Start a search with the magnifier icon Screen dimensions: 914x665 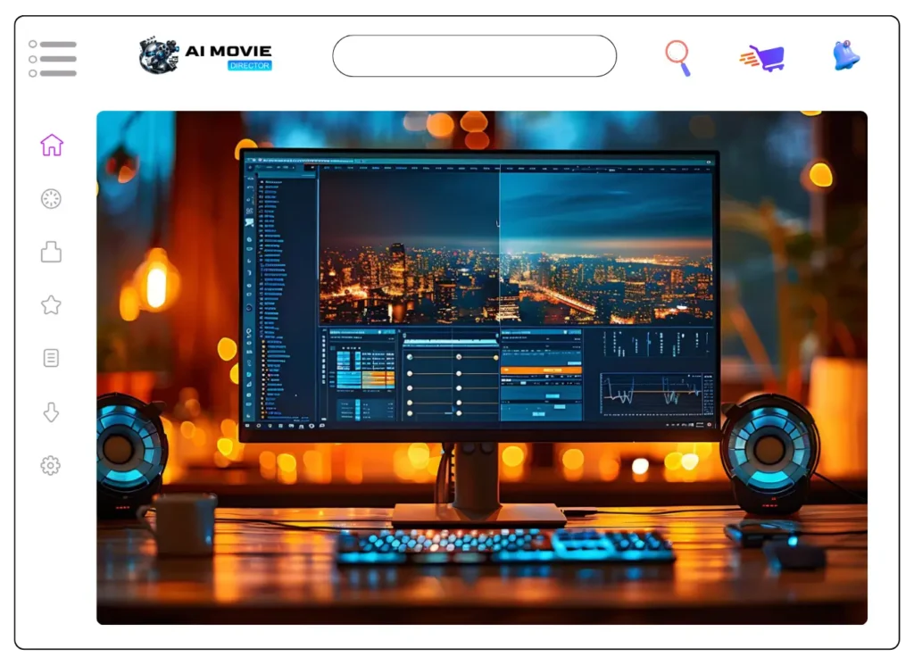679,55
